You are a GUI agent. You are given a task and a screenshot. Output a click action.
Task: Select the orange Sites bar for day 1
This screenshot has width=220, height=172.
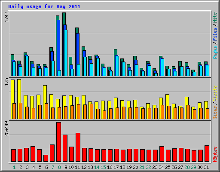[14, 111]
